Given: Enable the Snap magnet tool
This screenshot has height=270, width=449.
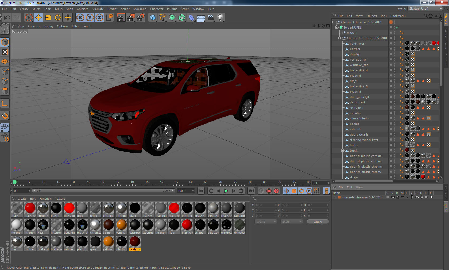Looking at the screenshot, I should pyautogui.click(x=5, y=115).
